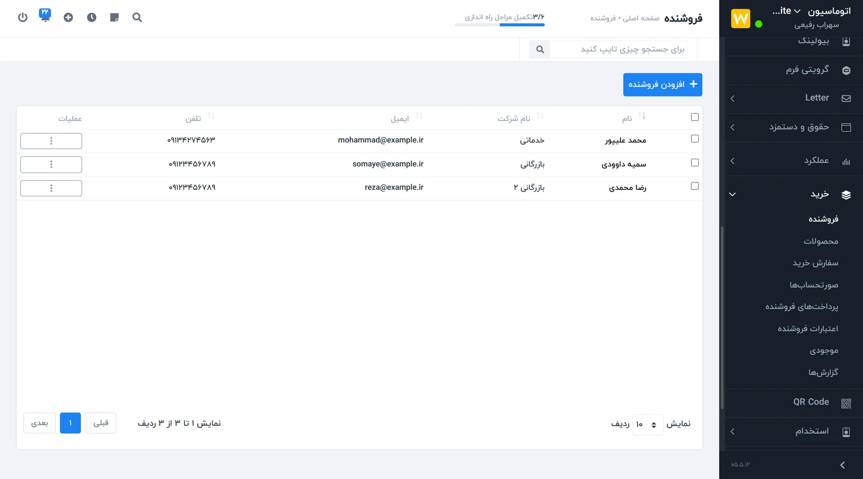Click the phone number ۰۹۱۳۴۲۷۴۵۶۳
This screenshot has width=863, height=479.
coord(191,140)
